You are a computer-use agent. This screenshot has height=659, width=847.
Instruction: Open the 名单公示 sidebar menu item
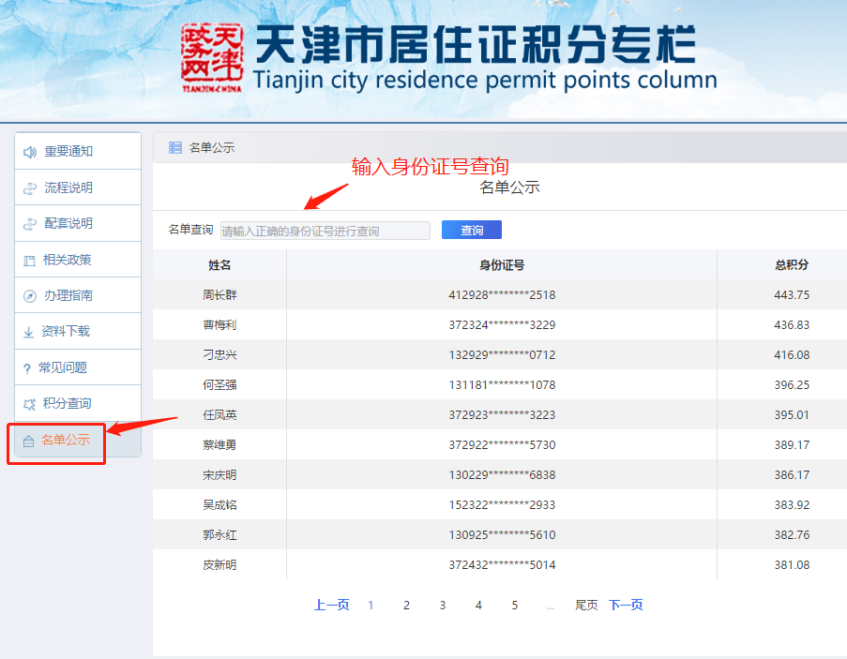pos(66,440)
